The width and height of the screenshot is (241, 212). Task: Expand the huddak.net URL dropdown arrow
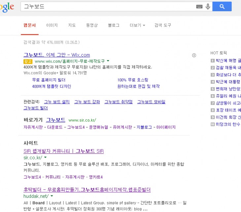click(x=52, y=196)
